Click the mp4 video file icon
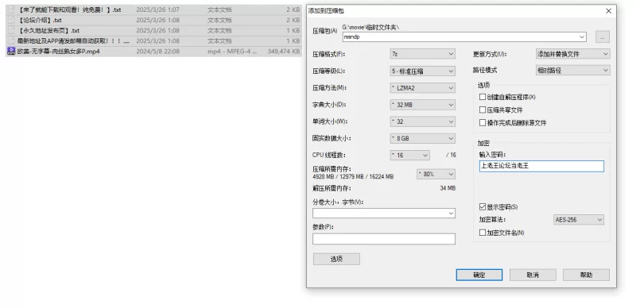636x308 pixels. [11, 52]
